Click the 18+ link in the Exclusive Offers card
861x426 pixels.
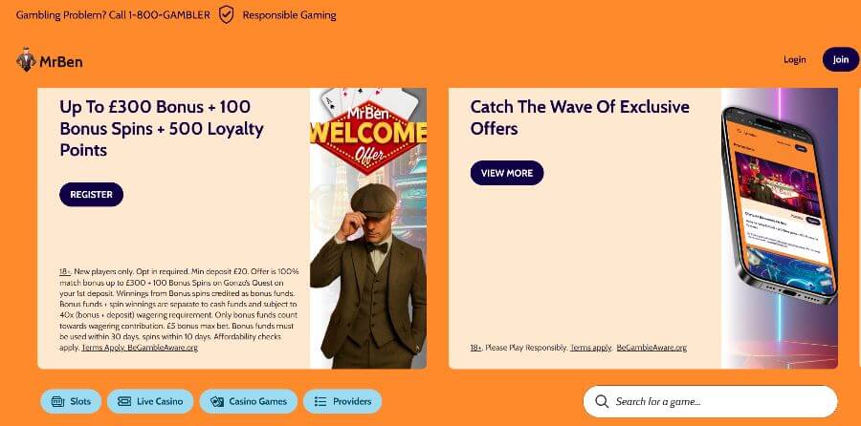point(475,348)
